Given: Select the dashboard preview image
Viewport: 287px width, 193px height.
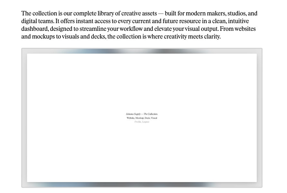Looking at the screenshot, I should pyautogui.click(x=142, y=118).
